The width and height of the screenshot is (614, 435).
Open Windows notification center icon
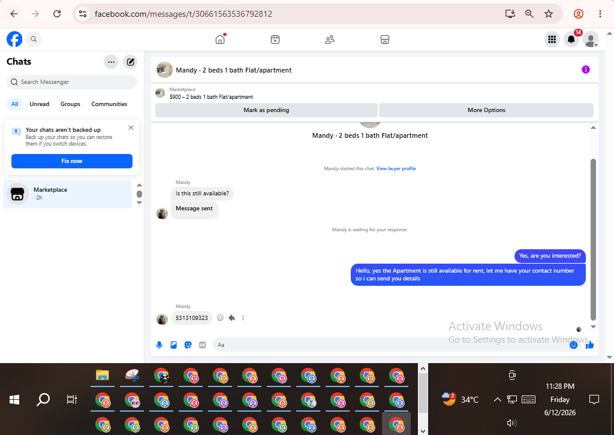pos(594,400)
